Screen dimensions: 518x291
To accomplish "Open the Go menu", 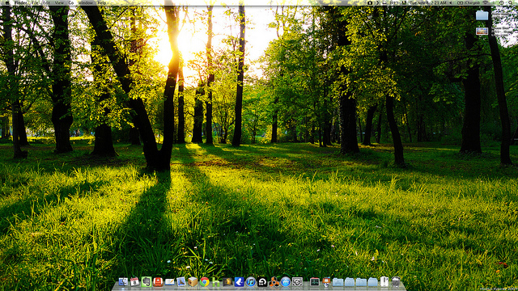I will coord(71,2).
